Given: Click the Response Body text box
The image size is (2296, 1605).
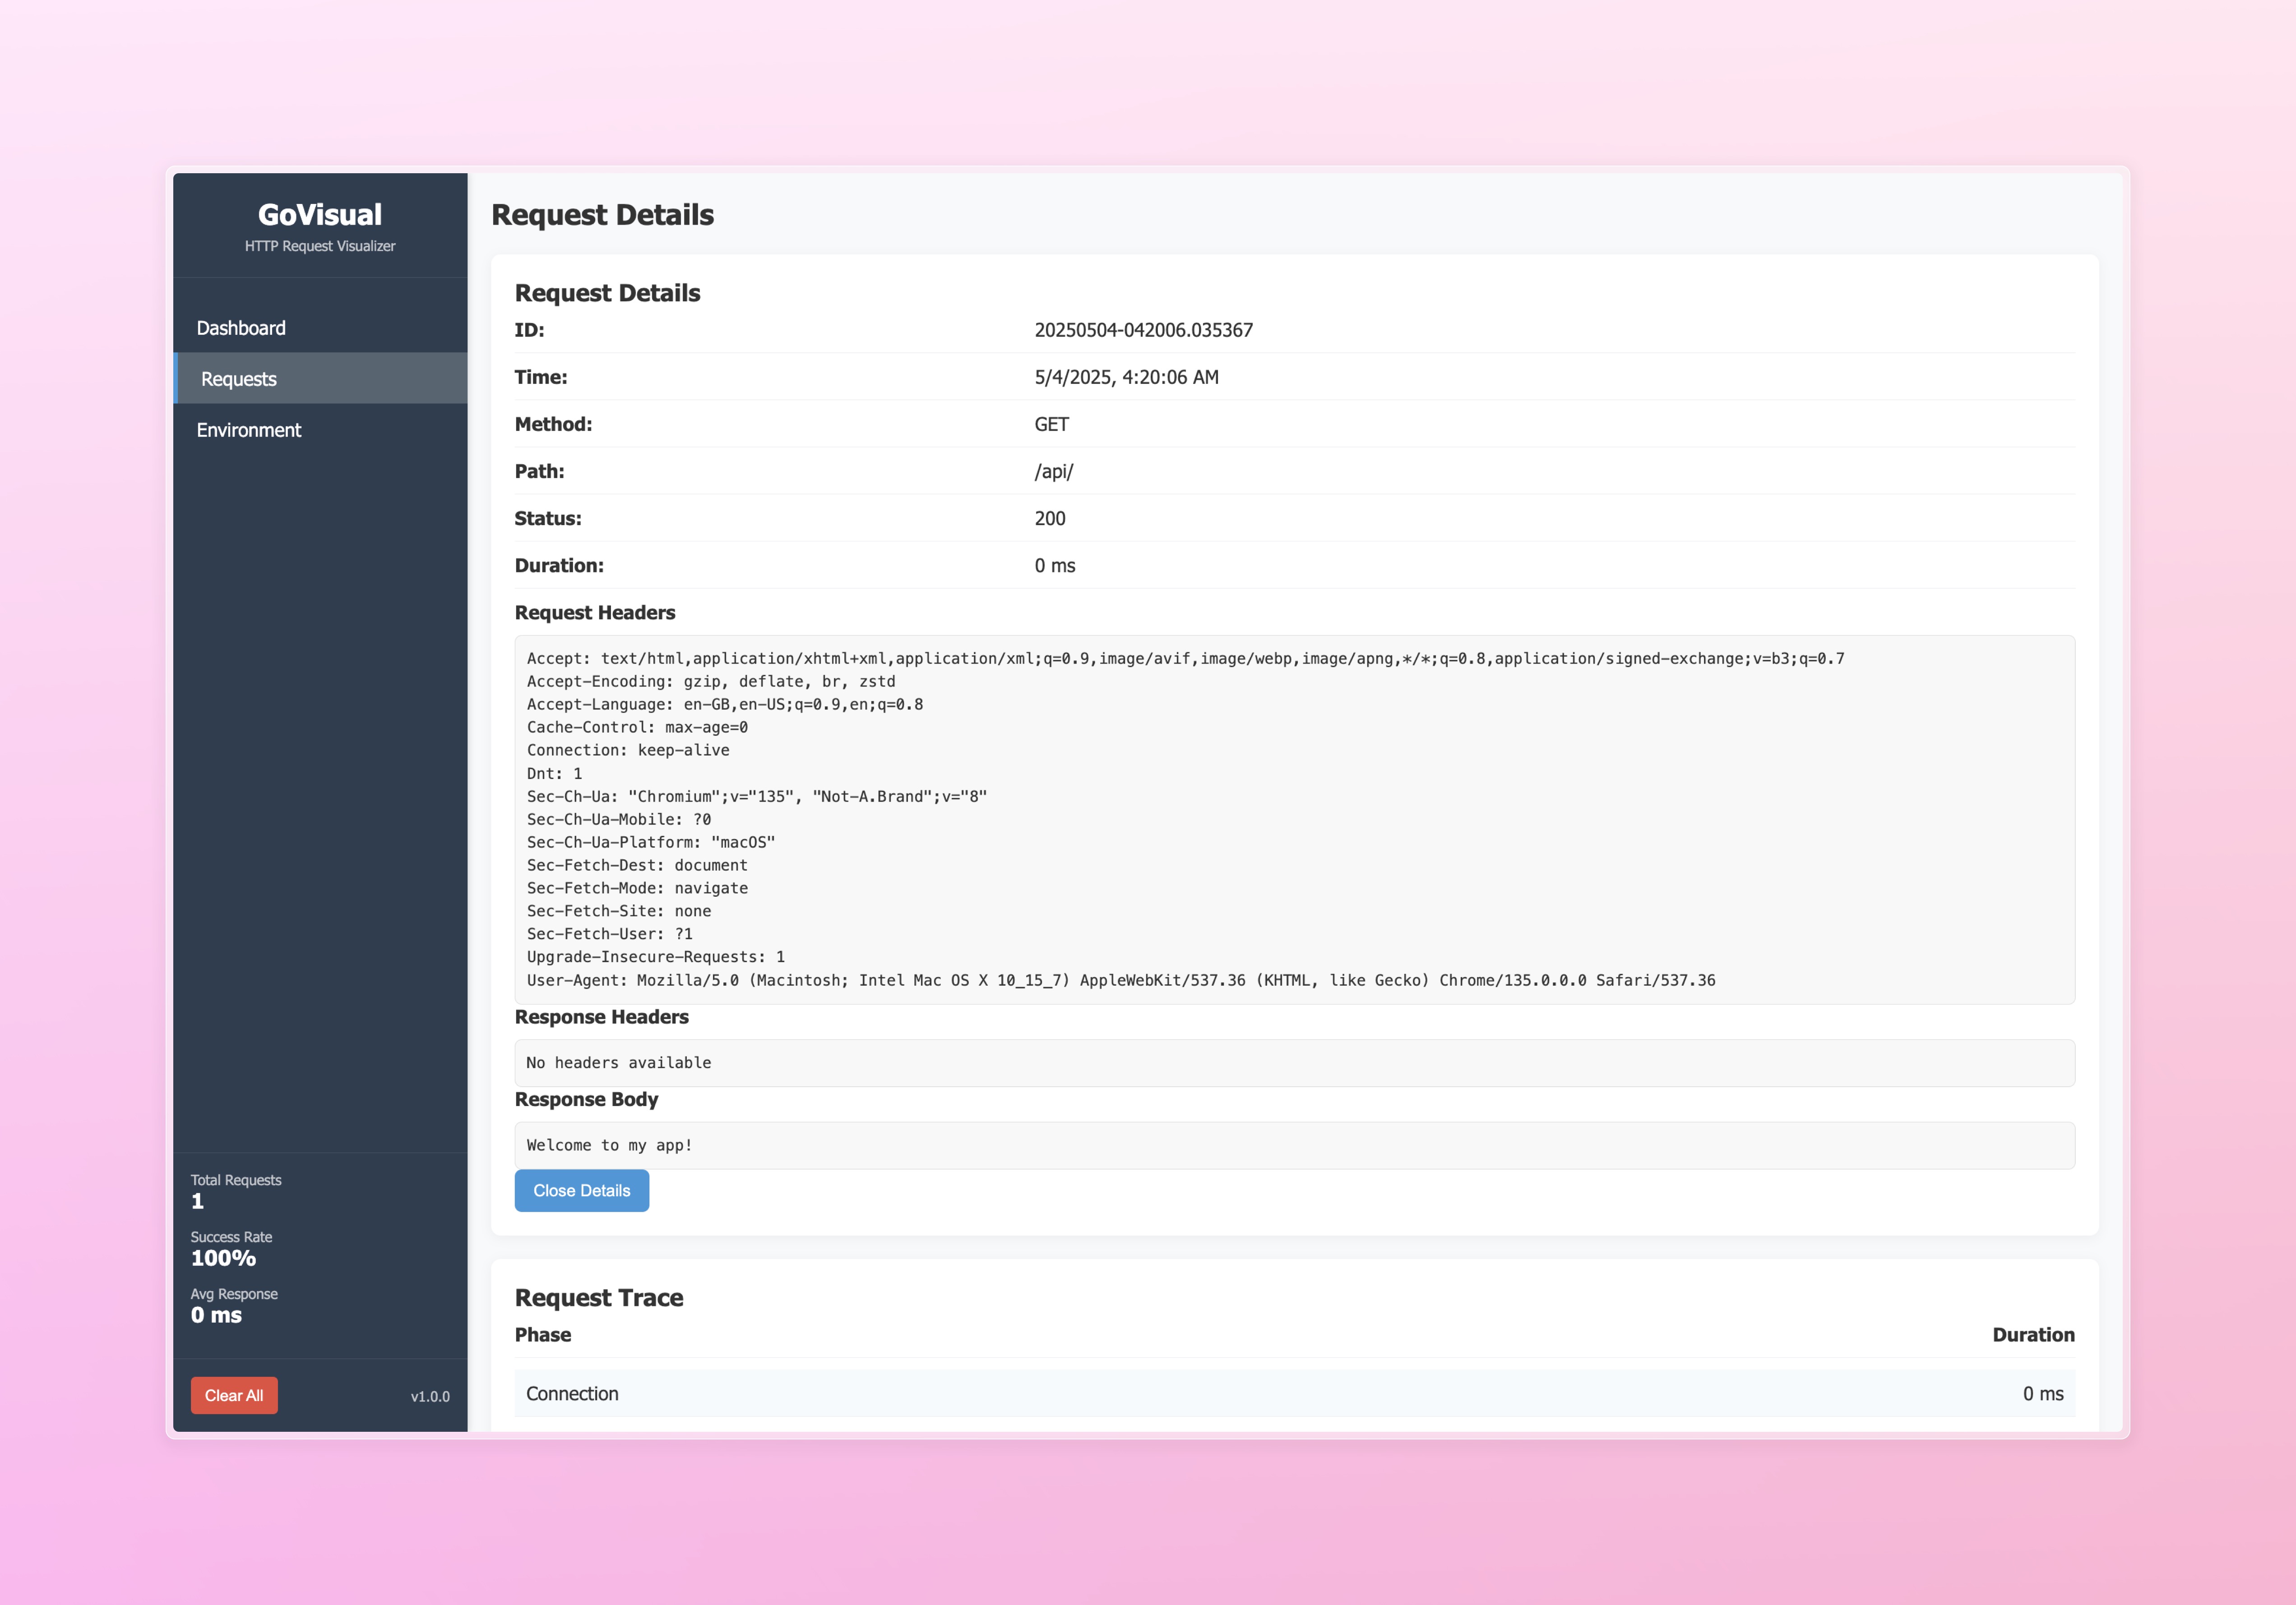Looking at the screenshot, I should [x=1294, y=1145].
